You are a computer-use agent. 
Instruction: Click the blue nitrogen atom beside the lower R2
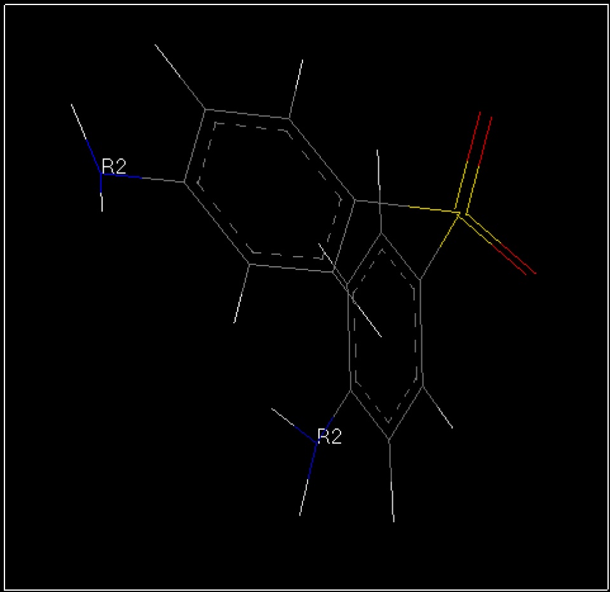(316, 443)
